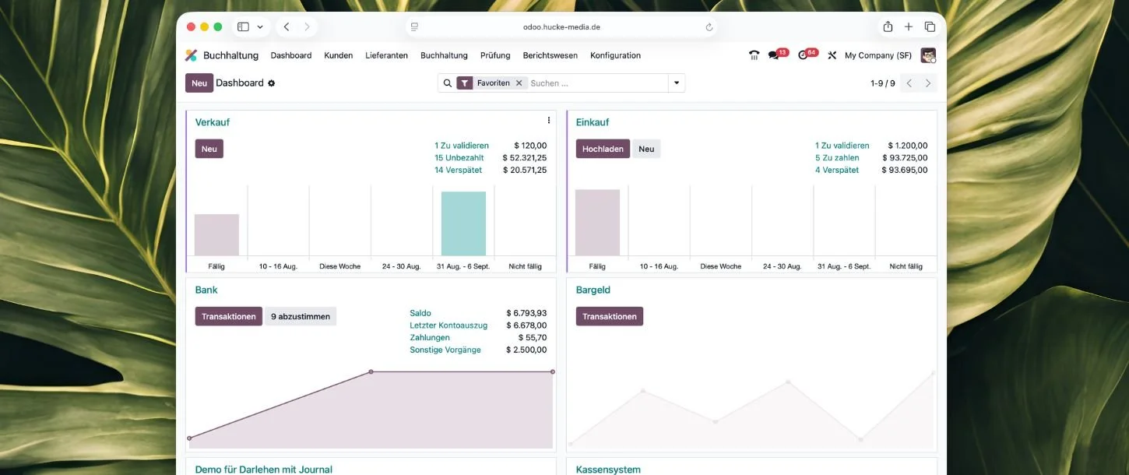Click the 1-9 / 9 pager counter
The image size is (1129, 475).
click(883, 83)
